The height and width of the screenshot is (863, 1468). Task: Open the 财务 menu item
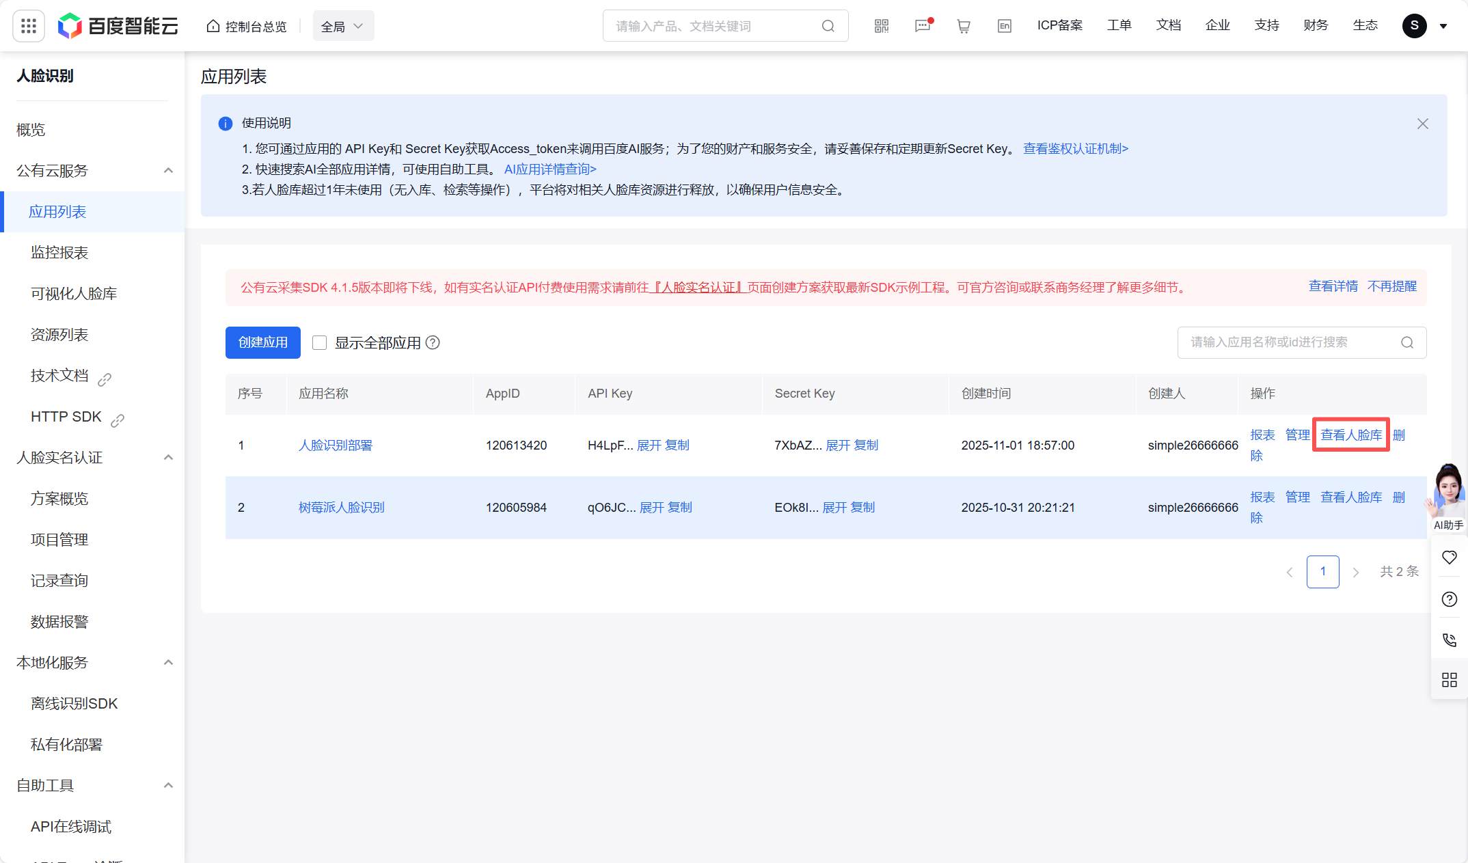(x=1316, y=25)
